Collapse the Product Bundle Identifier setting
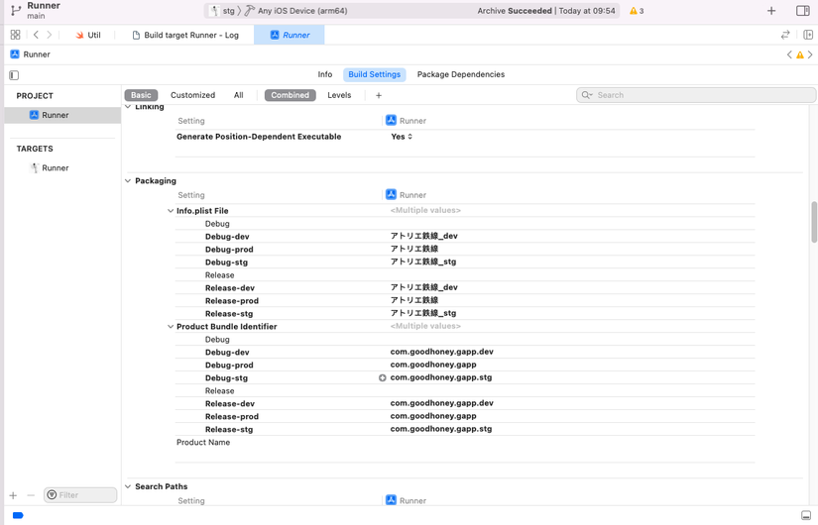Screen dimensions: 818x525 171,326
